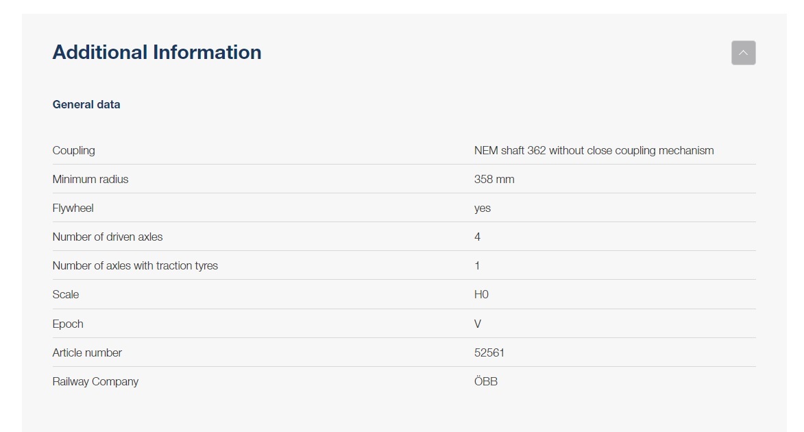Screen dimensions: 804x432
Task: Click the ÖBB railway company value
Action: click(486, 381)
